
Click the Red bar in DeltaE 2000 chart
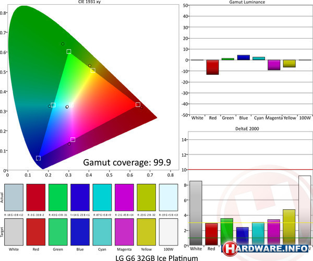212,234
